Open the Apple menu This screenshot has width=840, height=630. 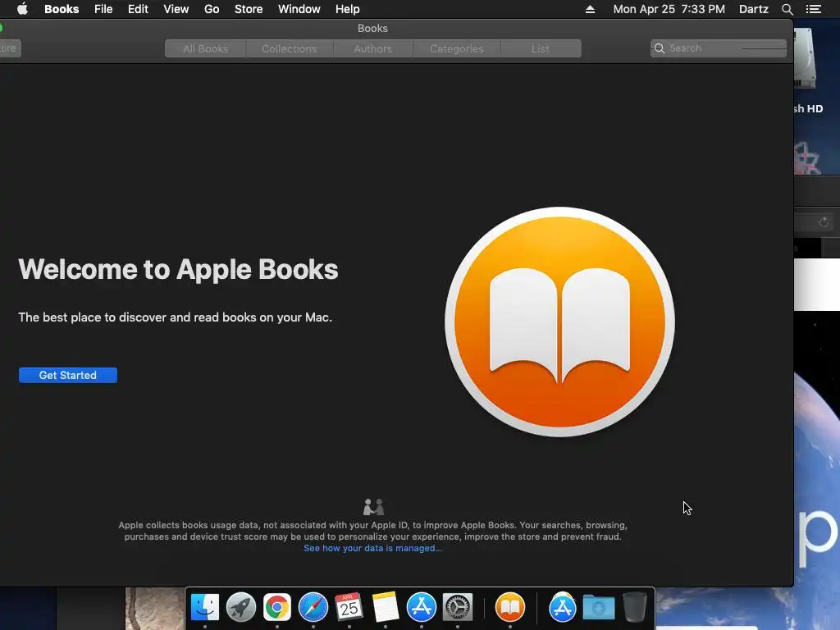(22, 9)
